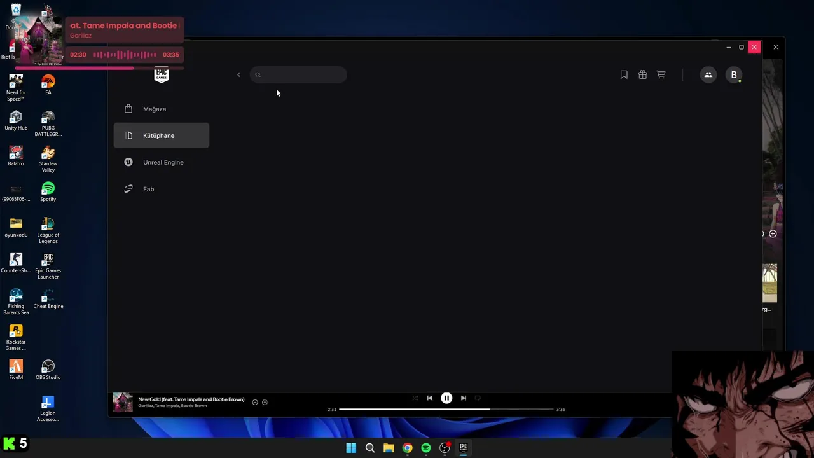Click Epic Games Launcher taskbar icon

pos(464,448)
